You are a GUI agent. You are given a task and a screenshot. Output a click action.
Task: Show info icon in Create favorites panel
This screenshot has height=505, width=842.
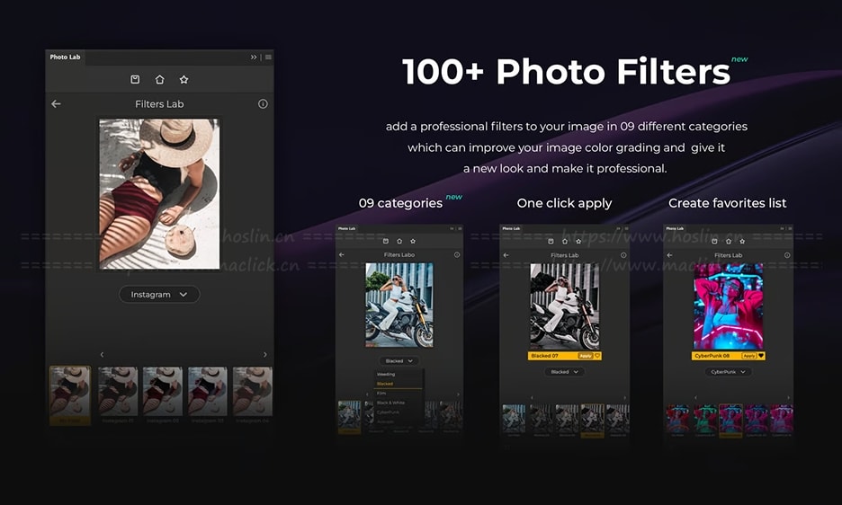click(787, 255)
